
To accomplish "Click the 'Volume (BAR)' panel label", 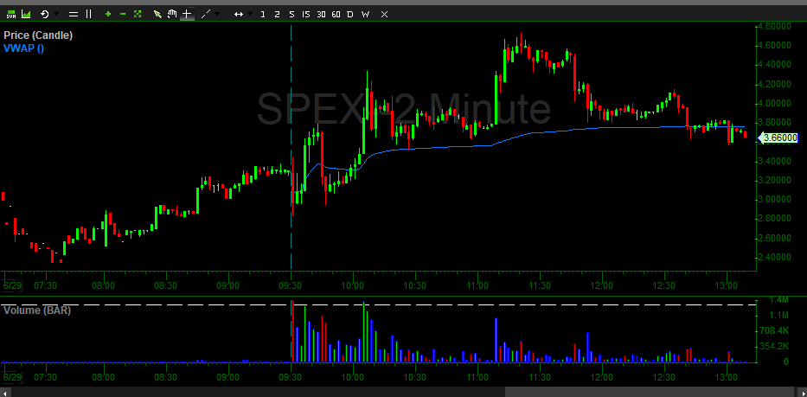I will pyautogui.click(x=37, y=310).
